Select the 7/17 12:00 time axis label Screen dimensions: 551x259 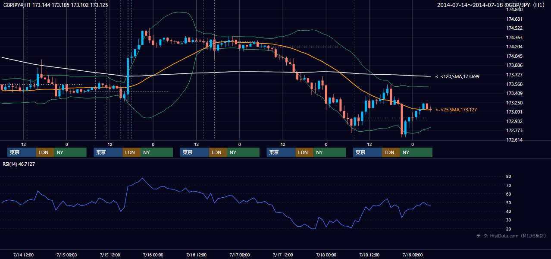point(283,255)
